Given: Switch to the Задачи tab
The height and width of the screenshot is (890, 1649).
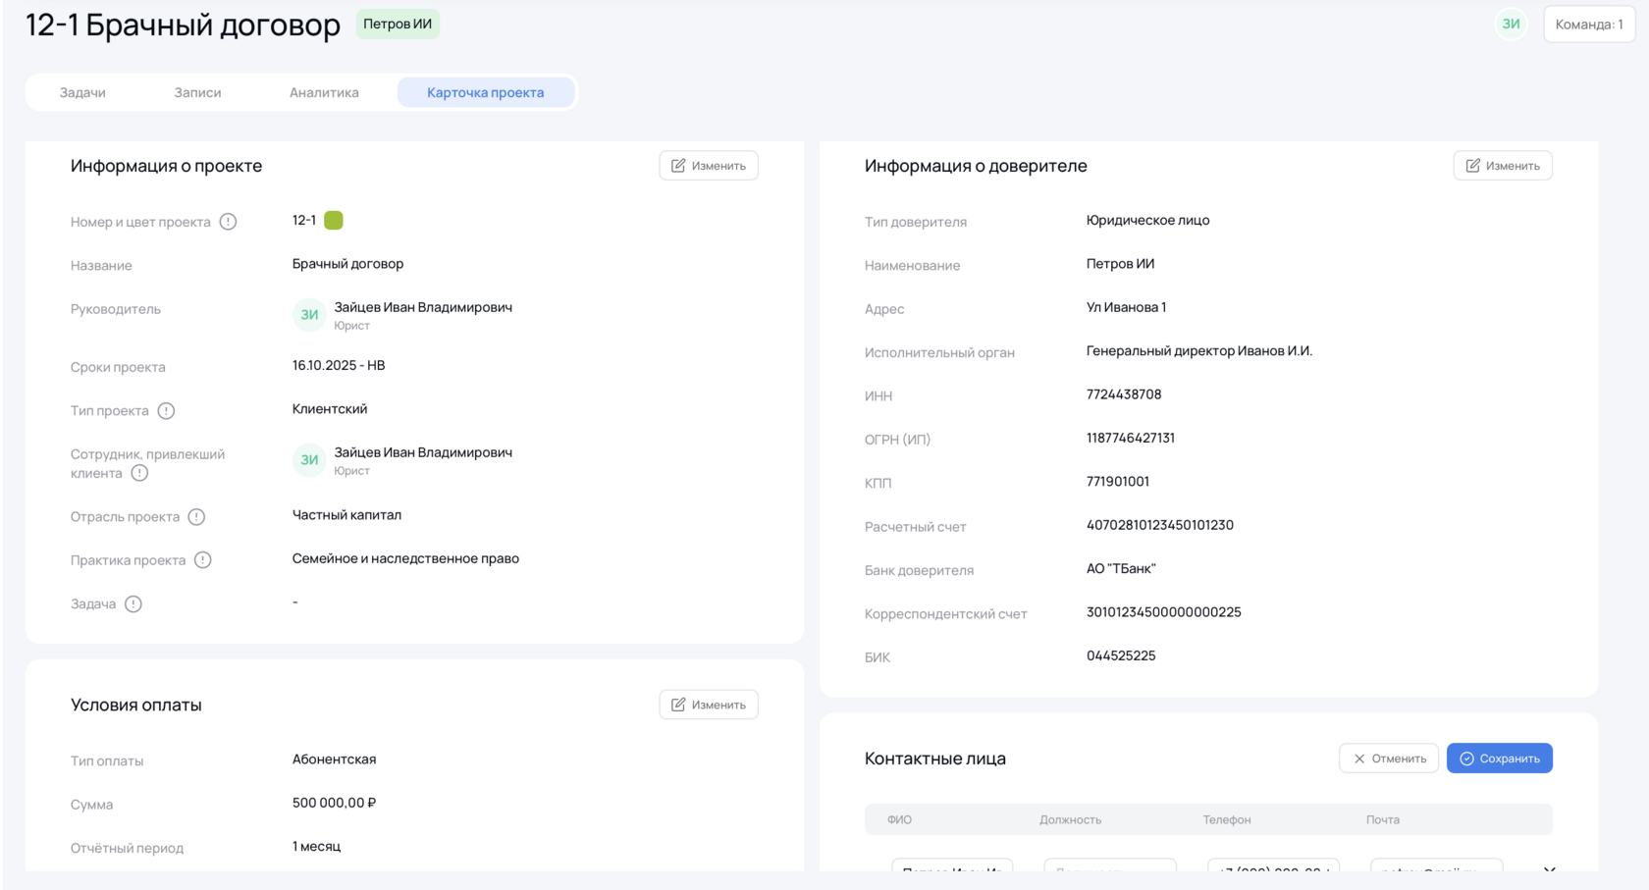Looking at the screenshot, I should tap(82, 93).
